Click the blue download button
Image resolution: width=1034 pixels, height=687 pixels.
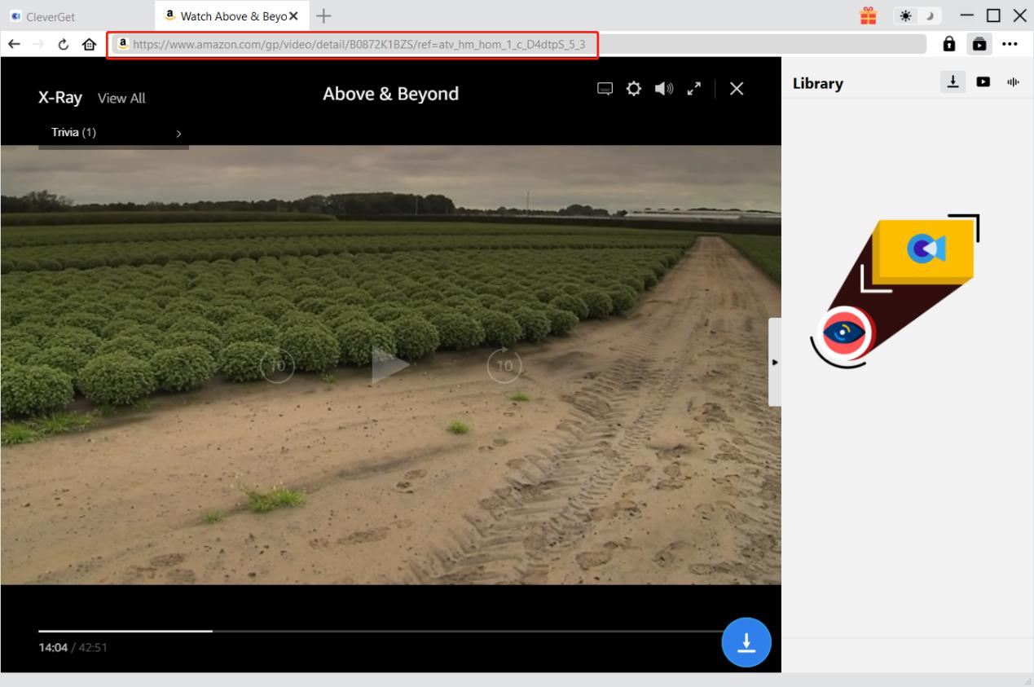pyautogui.click(x=746, y=643)
